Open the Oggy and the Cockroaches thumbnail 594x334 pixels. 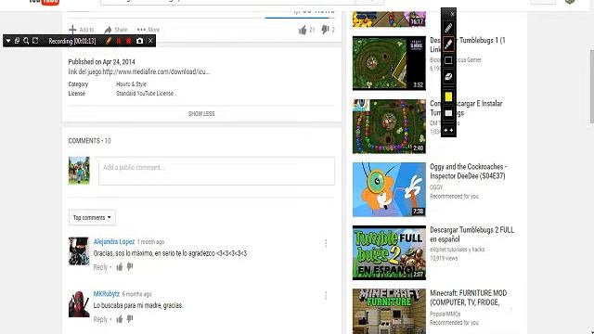pos(389,189)
